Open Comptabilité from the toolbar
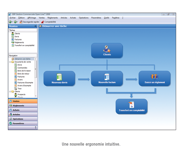Image resolution: width=184 pixels, height=158 pixels. pyautogui.click(x=48, y=22)
